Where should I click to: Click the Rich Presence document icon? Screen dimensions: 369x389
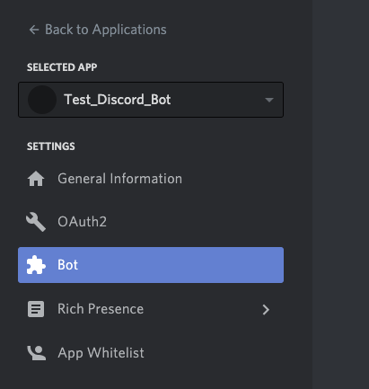pyautogui.click(x=36, y=309)
